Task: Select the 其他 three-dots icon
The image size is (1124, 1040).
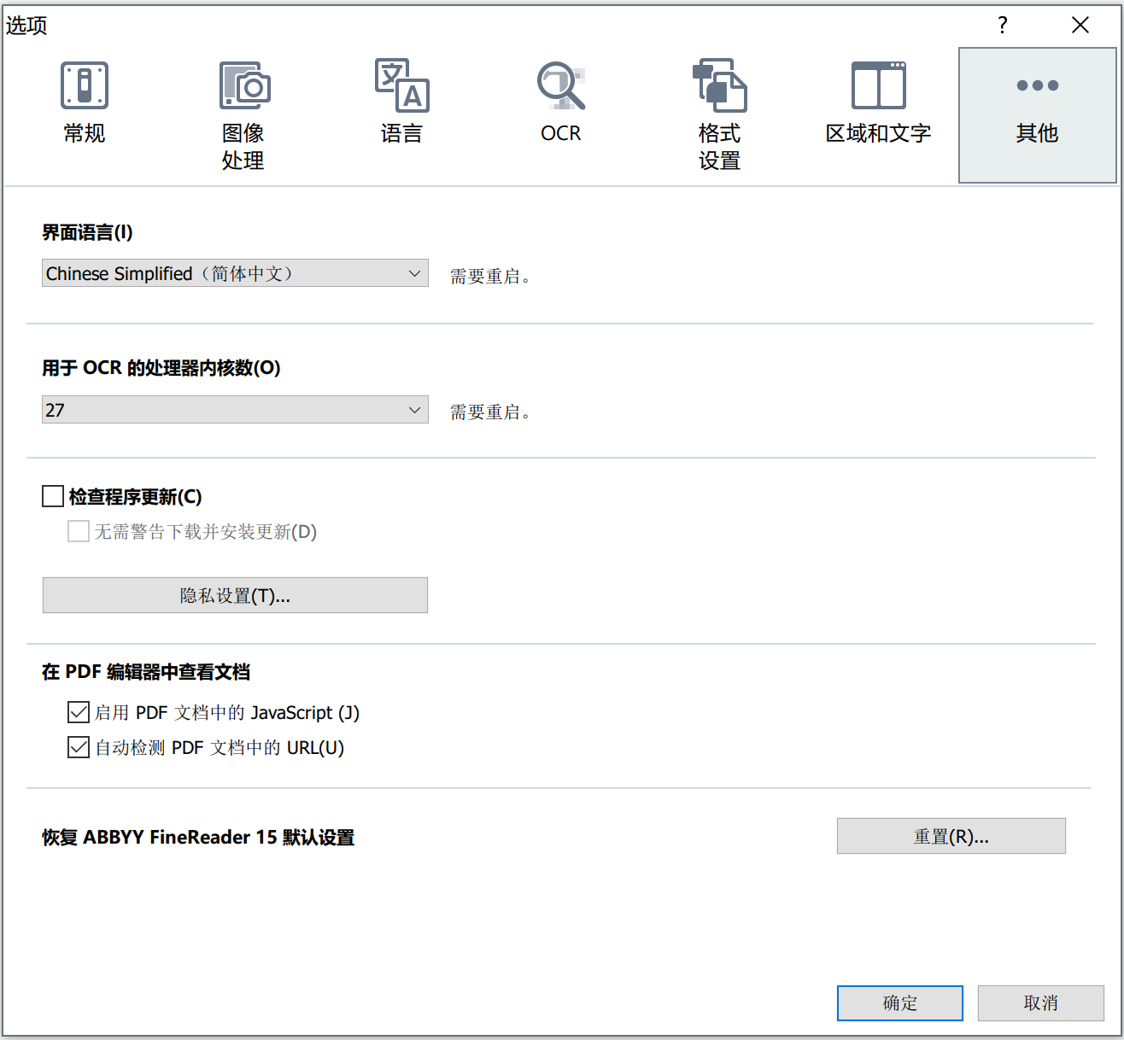Action: pyautogui.click(x=1038, y=85)
